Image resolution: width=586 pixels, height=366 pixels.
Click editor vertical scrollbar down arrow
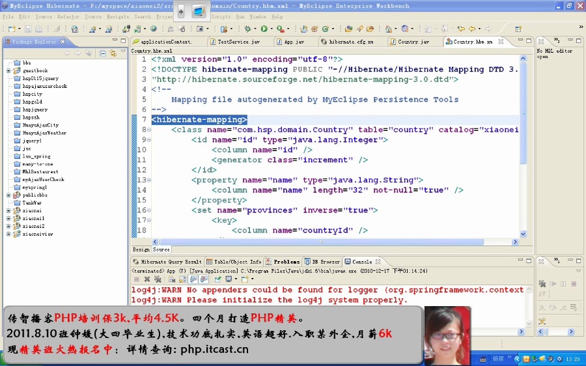[x=523, y=234]
